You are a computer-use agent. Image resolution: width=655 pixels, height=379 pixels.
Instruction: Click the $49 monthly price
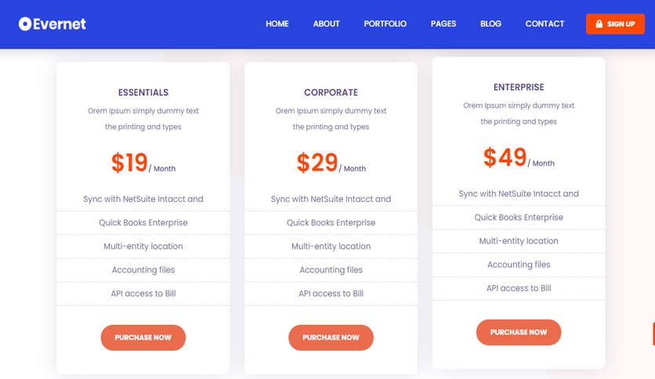(x=519, y=157)
